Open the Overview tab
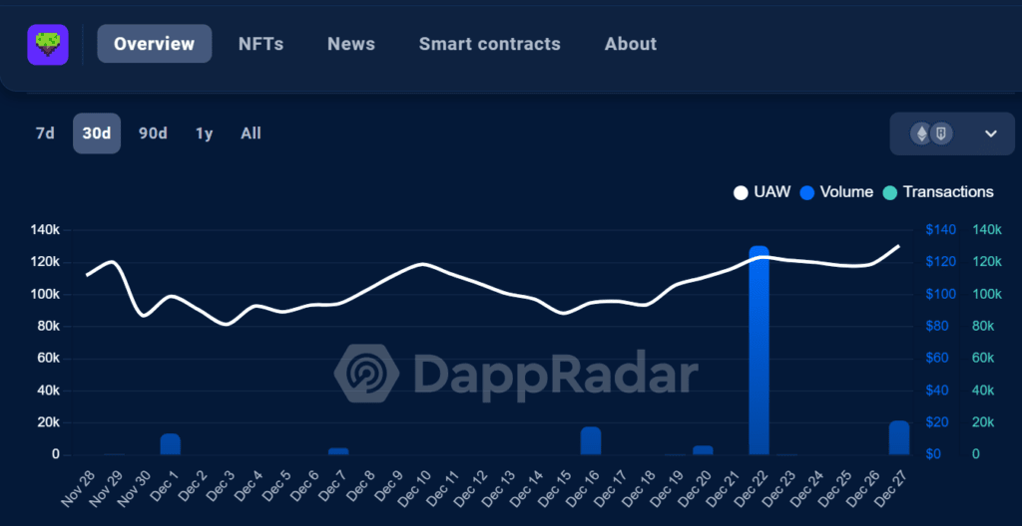The height and width of the screenshot is (526, 1022). [x=155, y=44]
